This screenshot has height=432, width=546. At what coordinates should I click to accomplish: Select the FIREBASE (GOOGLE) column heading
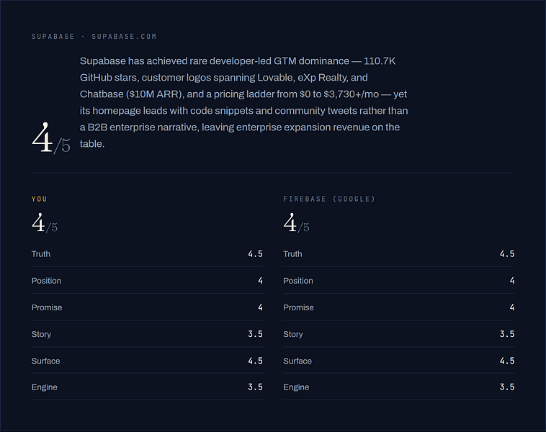[329, 199]
